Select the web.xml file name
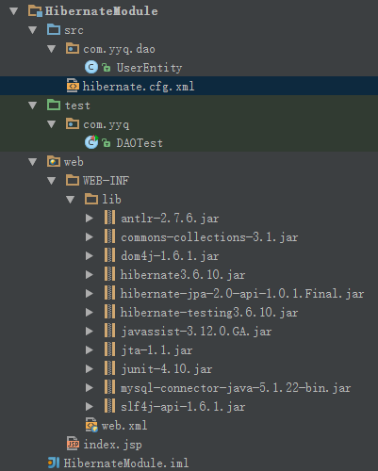Screen dimensions: 378x471 124,426
